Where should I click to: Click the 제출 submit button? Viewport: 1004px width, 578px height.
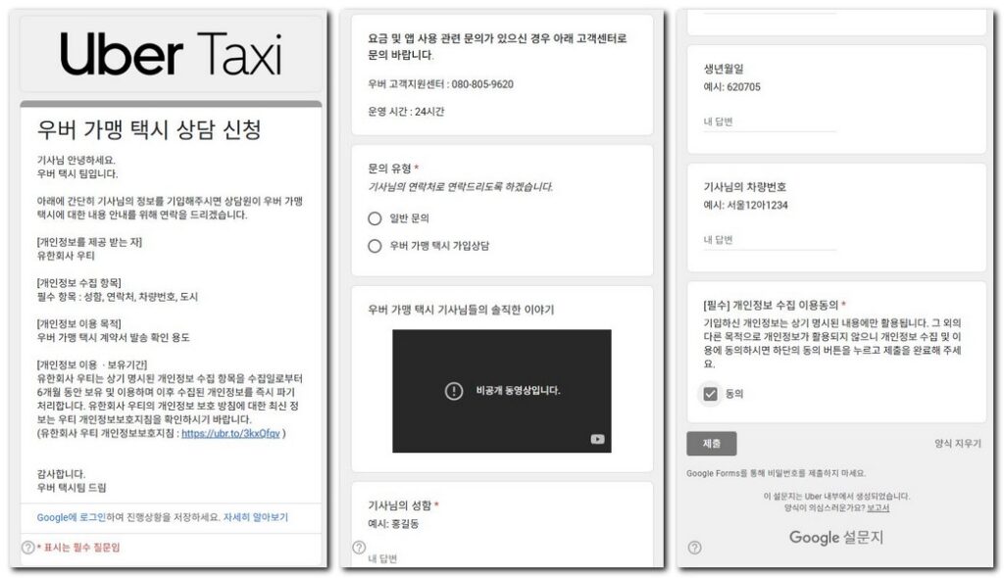coord(712,443)
